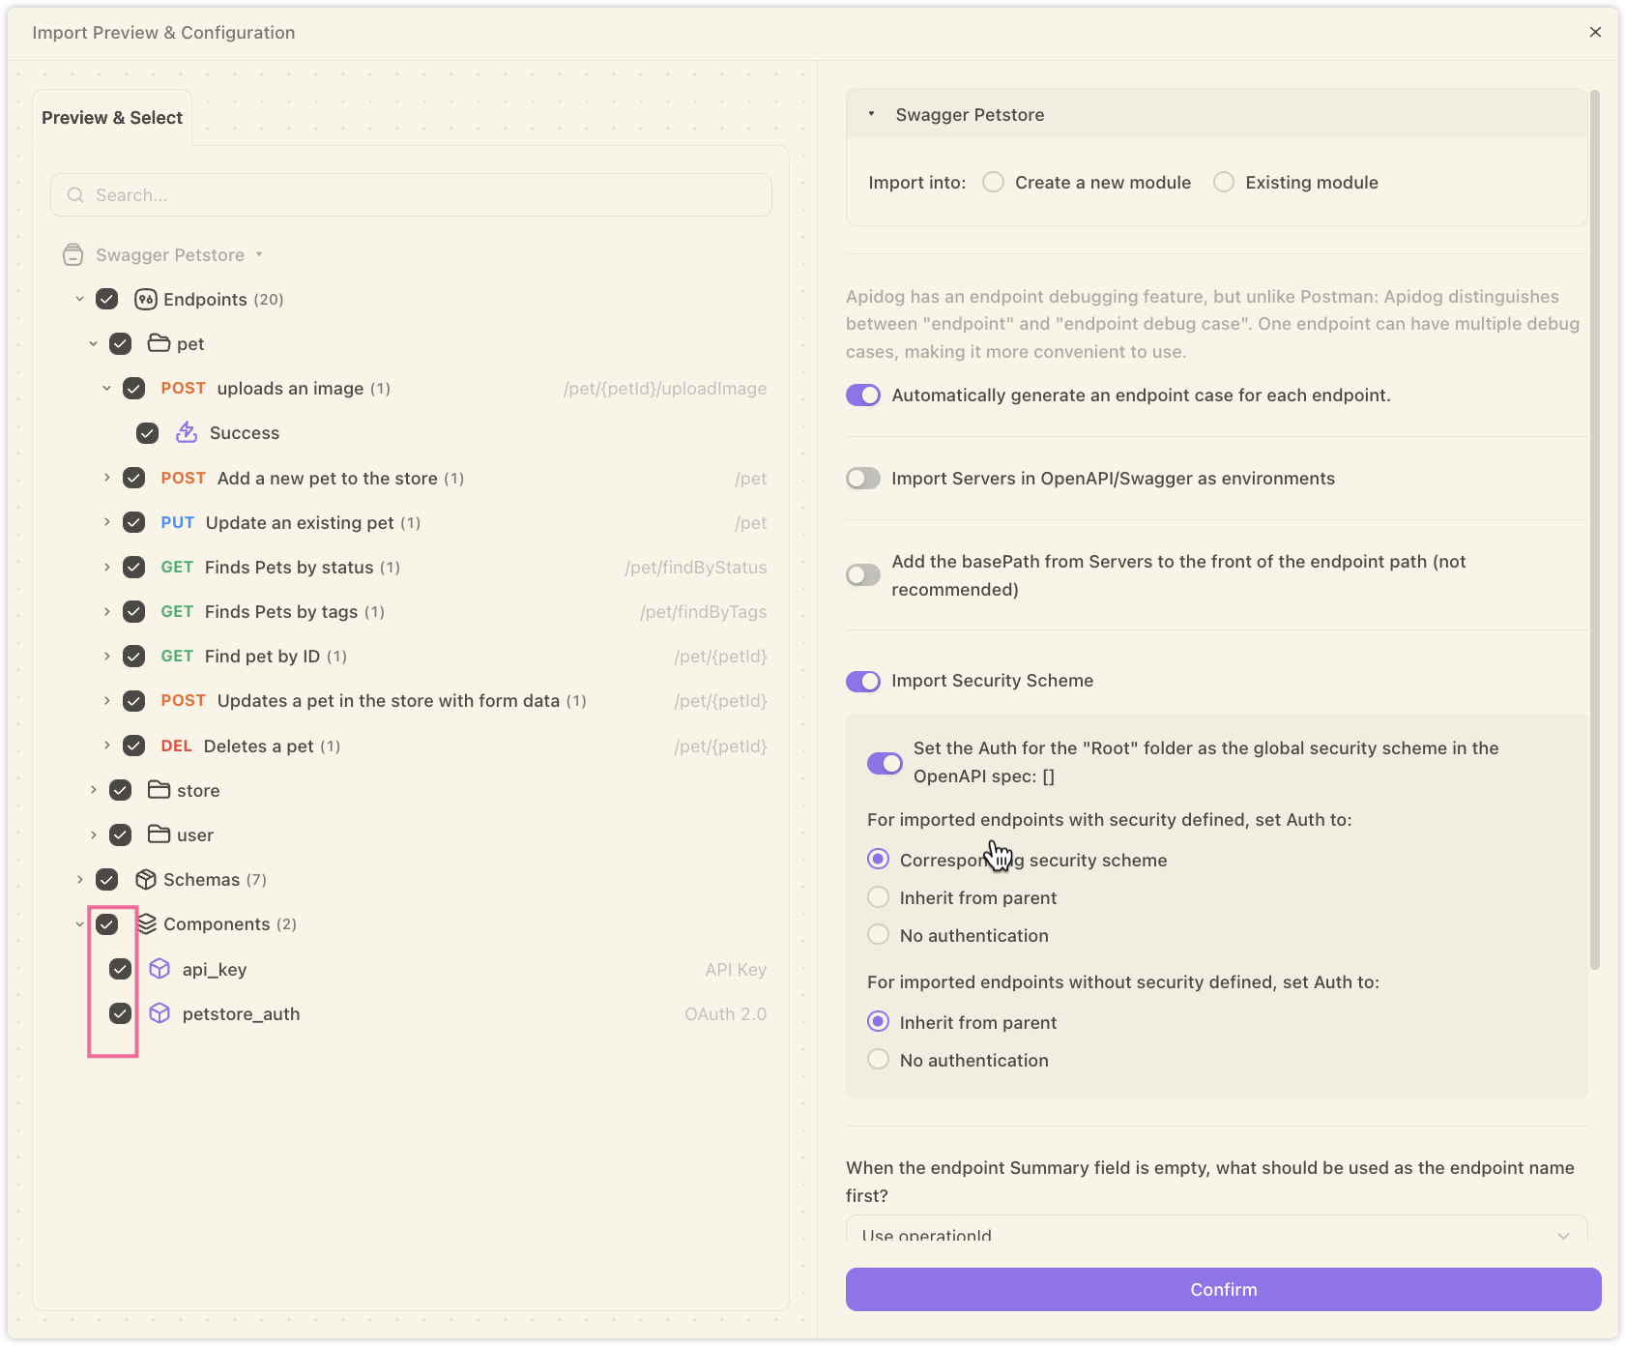1626x1346 pixels.
Task: Expand the store folder
Action: click(94, 790)
